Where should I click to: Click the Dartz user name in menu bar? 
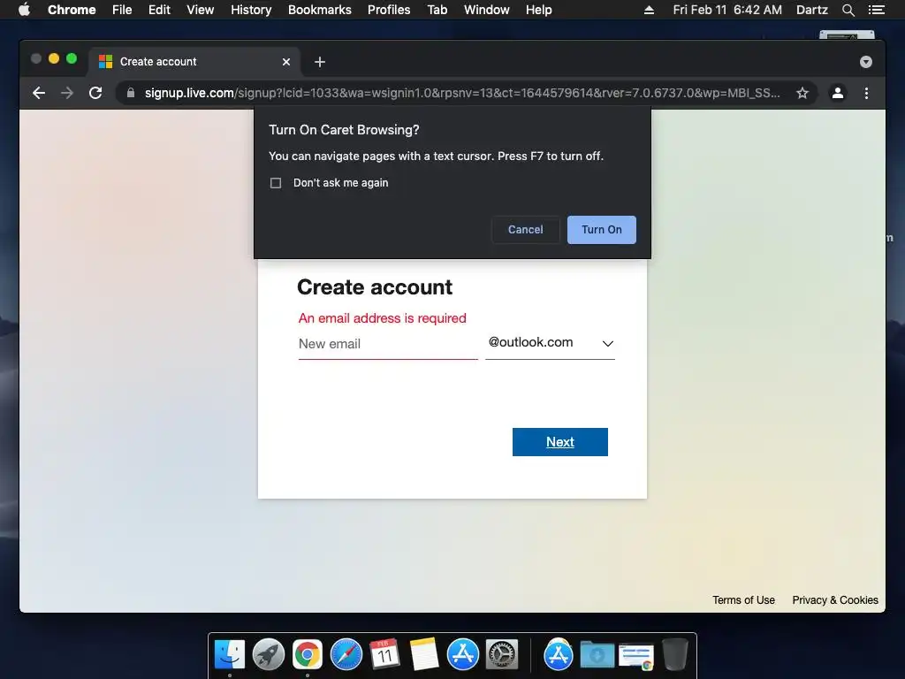click(x=811, y=10)
